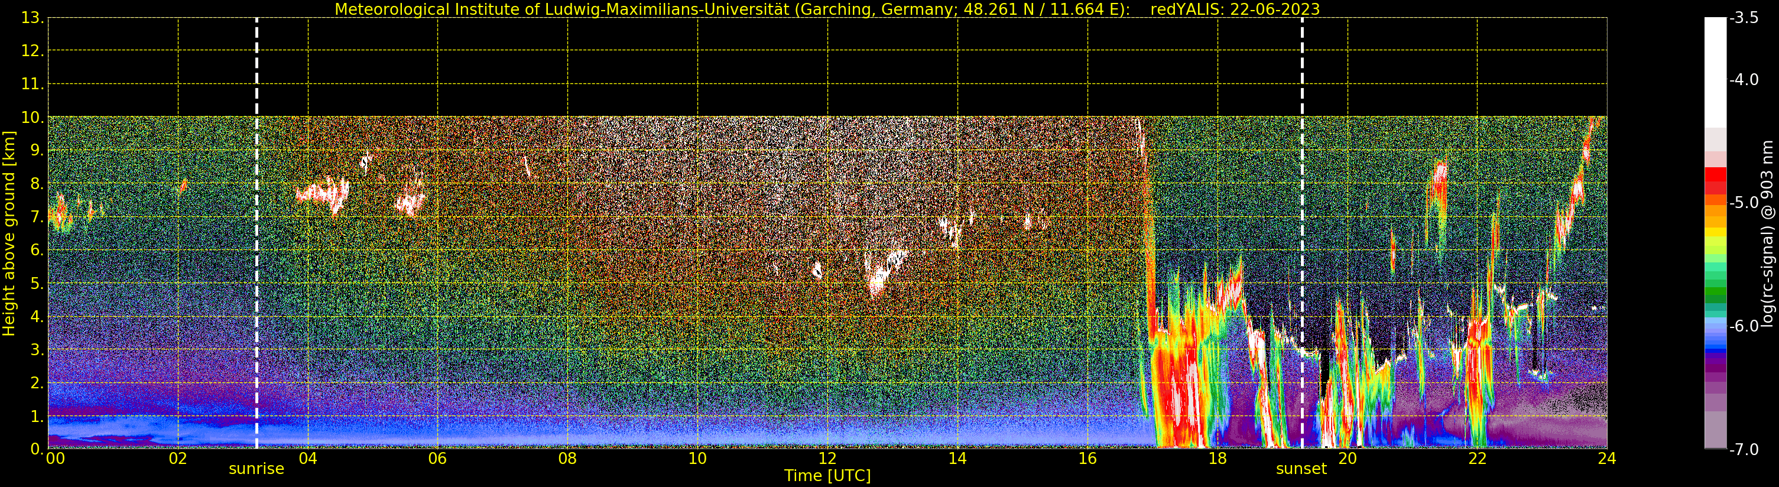Click the time axis tick label 18
The height and width of the screenshot is (487, 1779).
tap(1218, 459)
